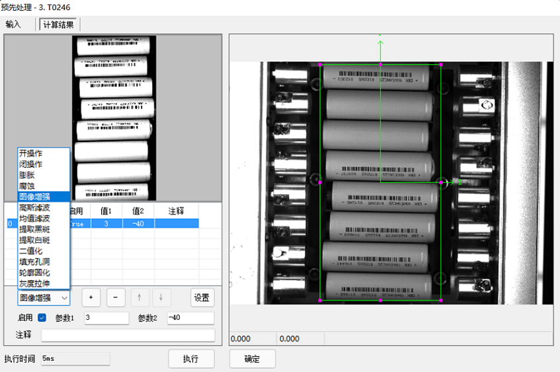
Task: Choose 高斯滤波 from the operation list
Action: tap(44, 207)
